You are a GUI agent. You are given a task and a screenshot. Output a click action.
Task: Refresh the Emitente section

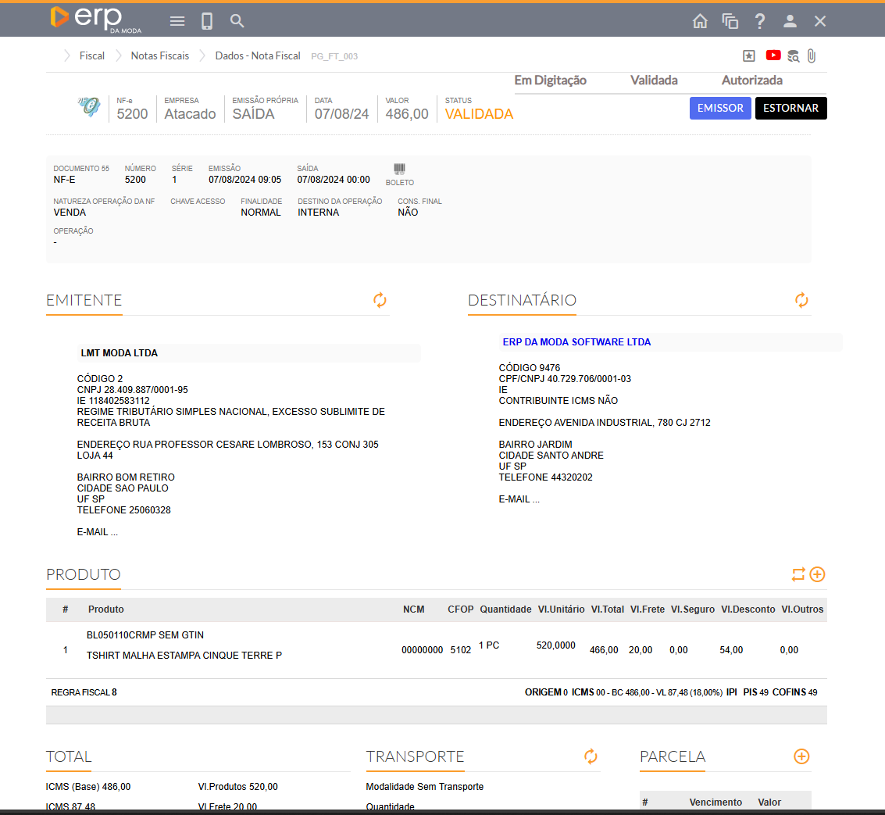pyautogui.click(x=380, y=300)
